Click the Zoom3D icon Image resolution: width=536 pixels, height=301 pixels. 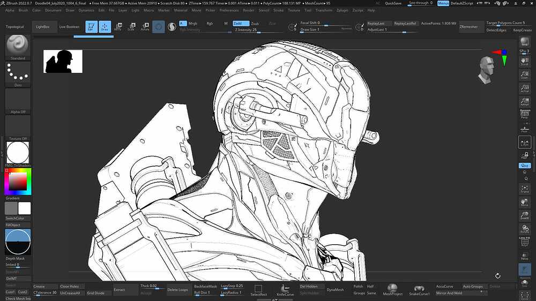tap(524, 215)
